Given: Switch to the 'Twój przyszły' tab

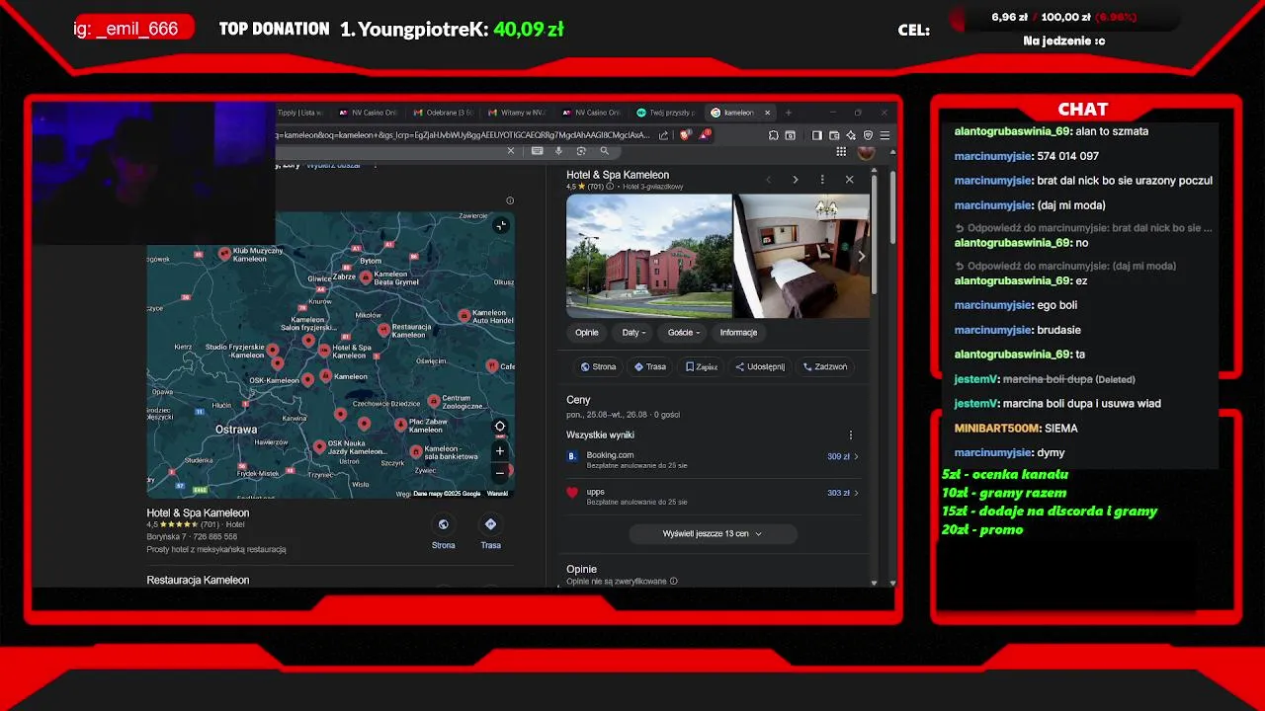Looking at the screenshot, I should pos(665,113).
